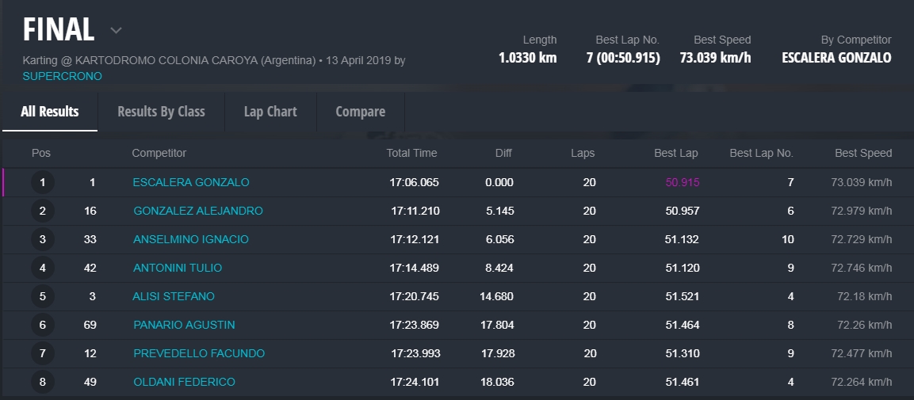Open the Compare tab

click(360, 112)
